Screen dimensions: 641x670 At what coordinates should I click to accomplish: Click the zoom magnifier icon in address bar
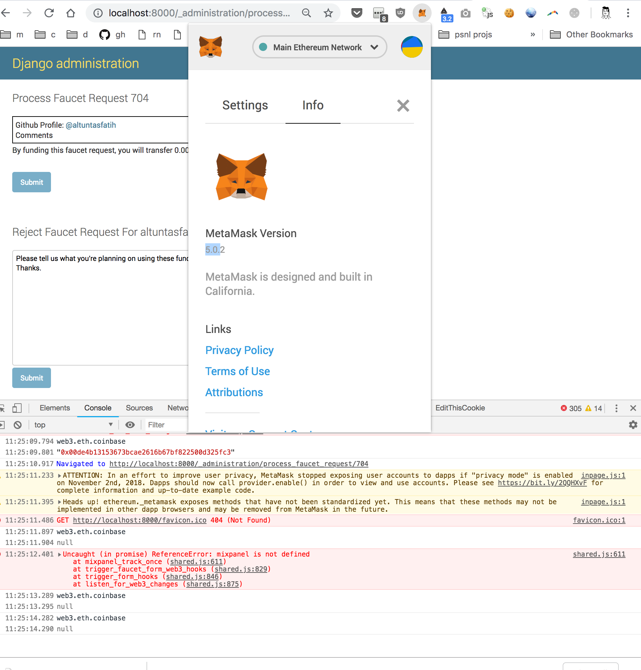tap(307, 13)
